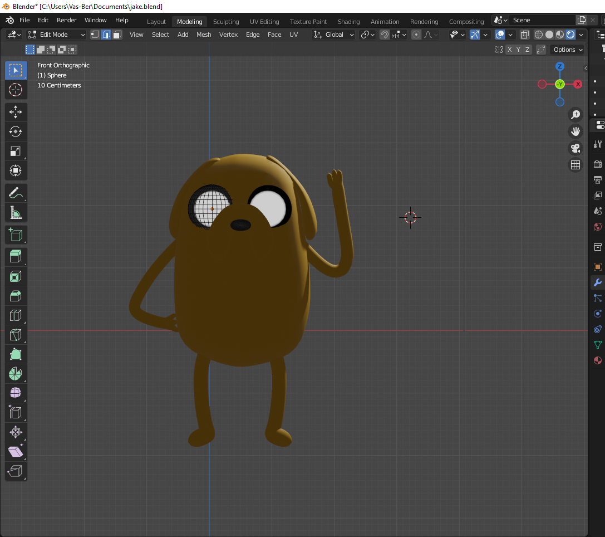
Task: Switch to material preview shading
Action: [560, 35]
